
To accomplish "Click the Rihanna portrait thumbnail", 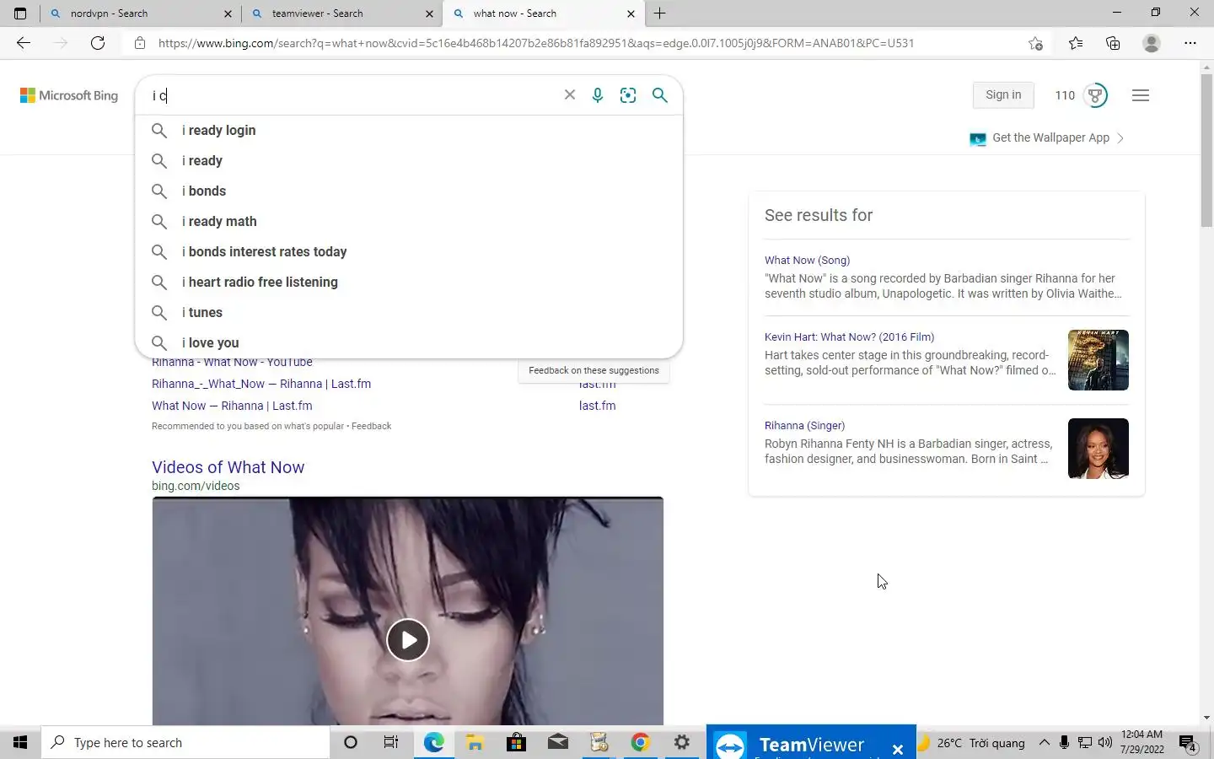I will [x=1098, y=449].
